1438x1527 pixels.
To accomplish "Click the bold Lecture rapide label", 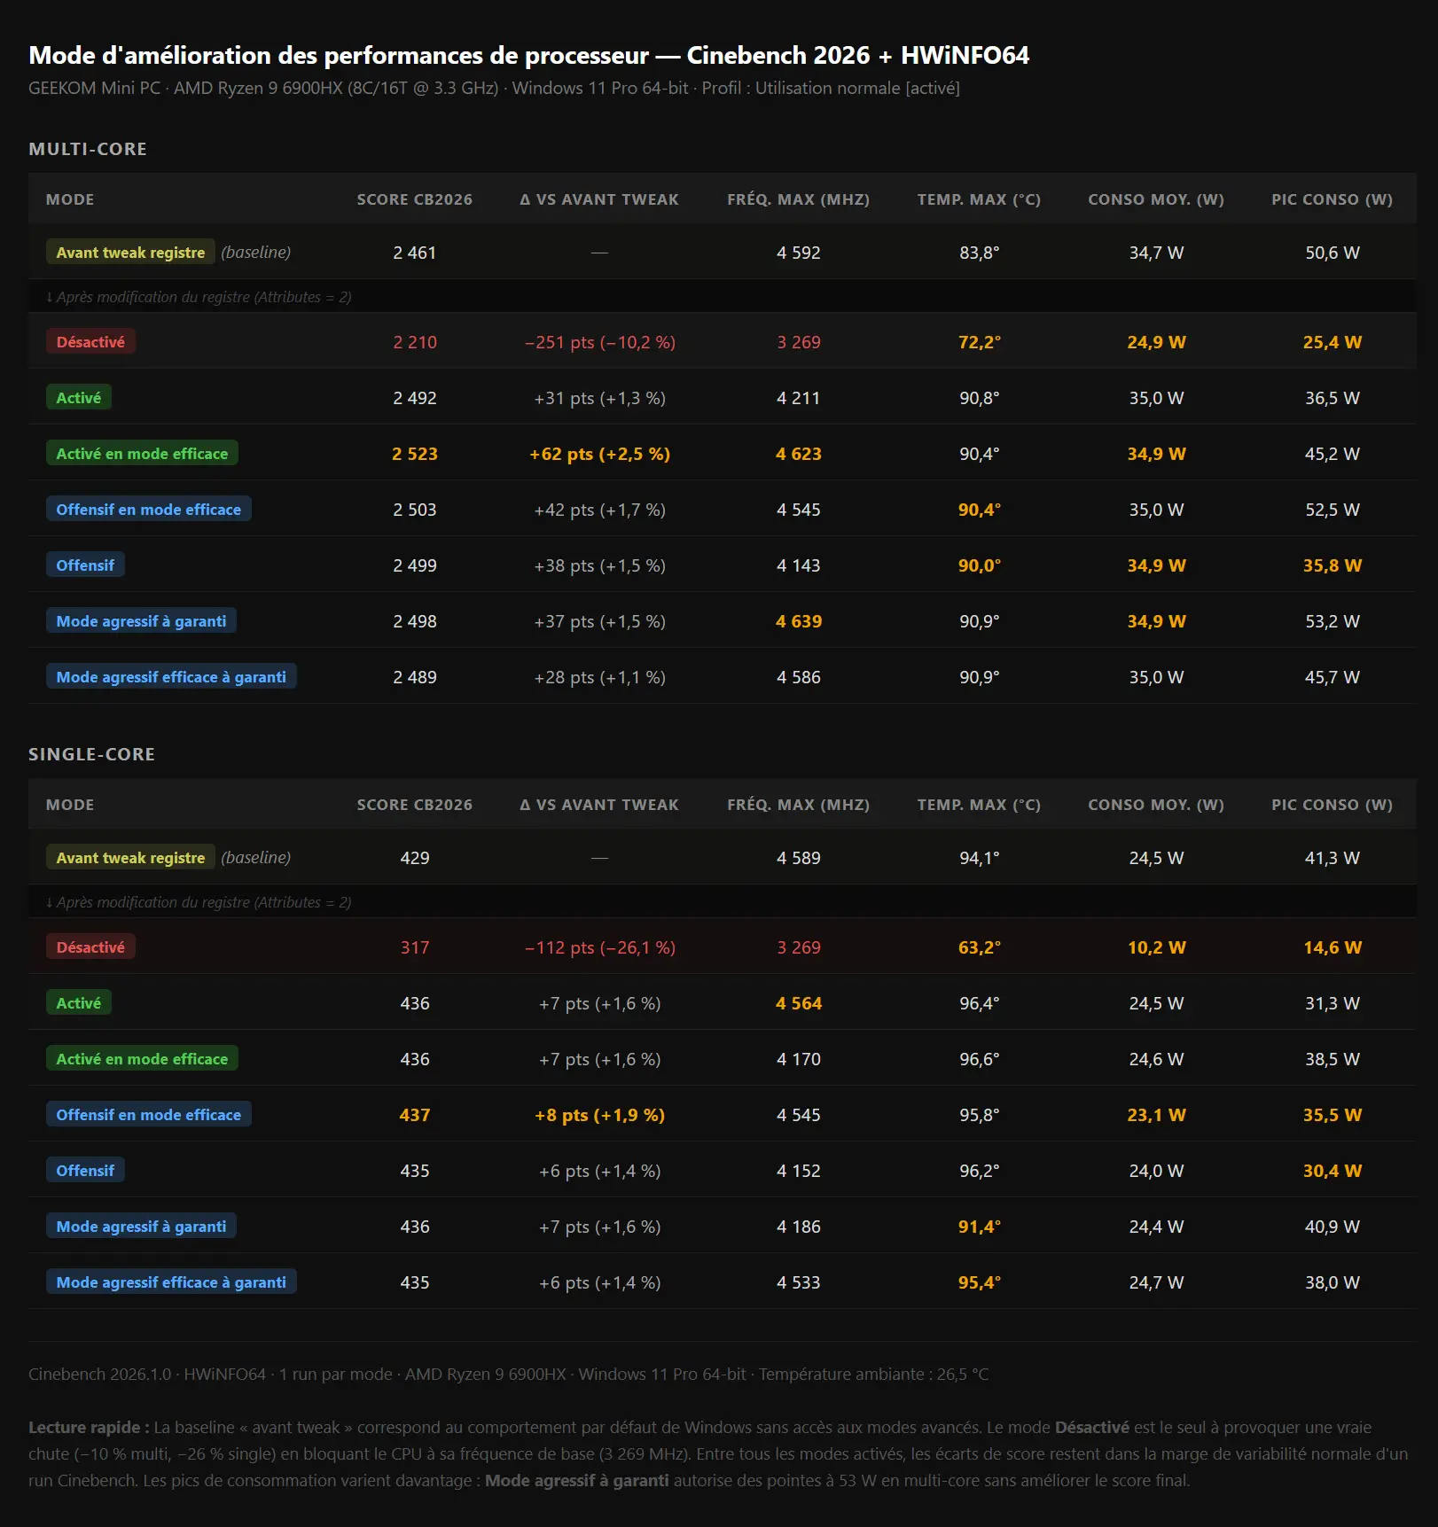I will tap(89, 1428).
